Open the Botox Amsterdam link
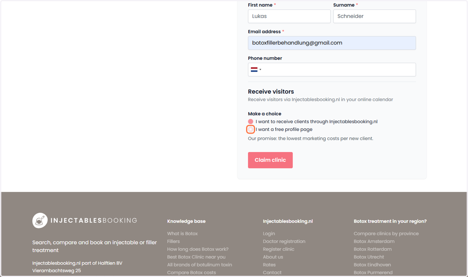Screen dimensions: 468x277 374,241
